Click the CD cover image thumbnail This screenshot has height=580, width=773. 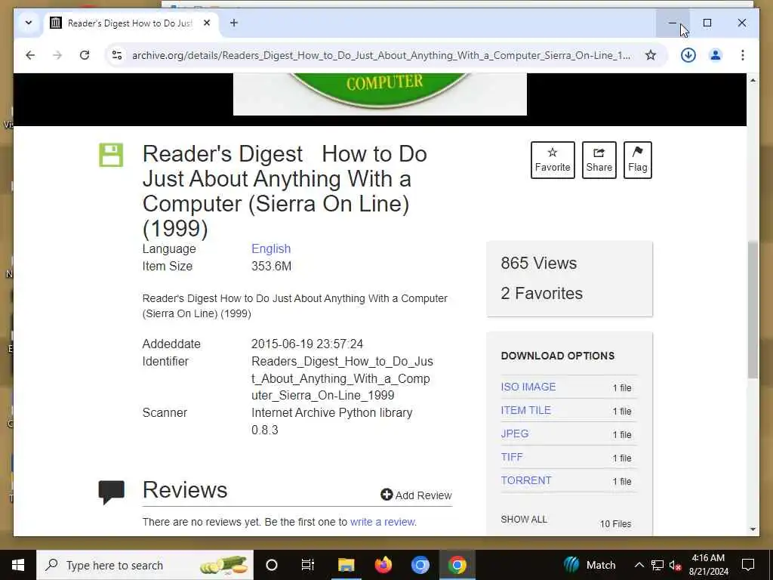point(380,94)
